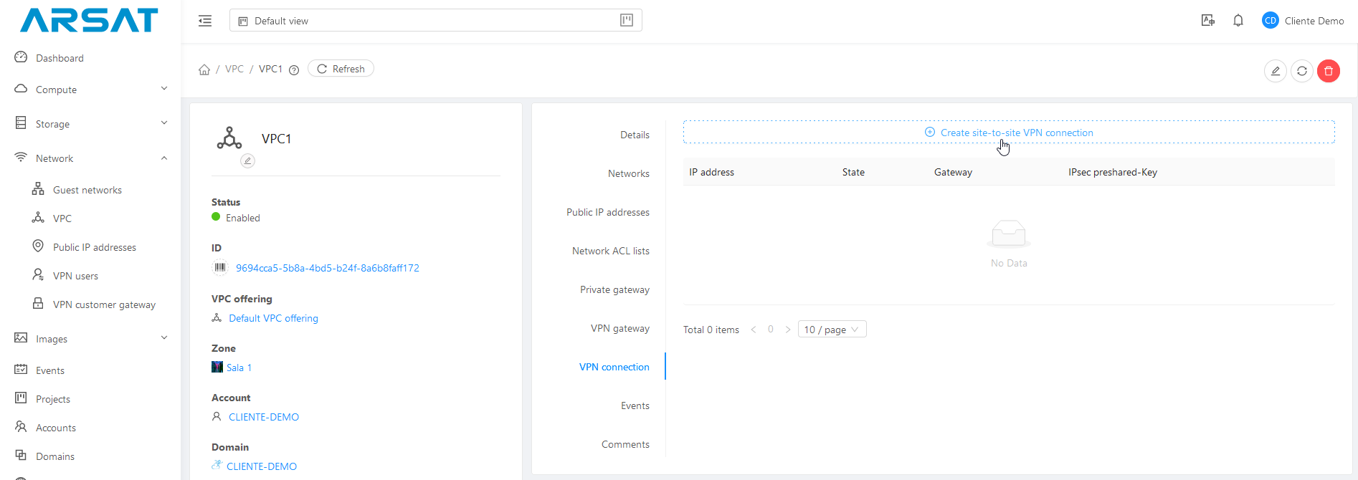Click the edit VPC pencil icon
The height and width of the screenshot is (480, 1358).
(x=1275, y=71)
